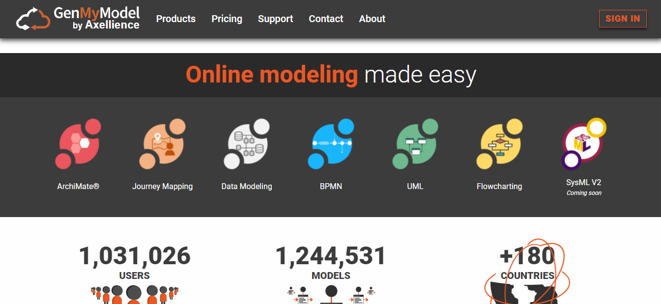Click the +180 countries figure
Viewport: 661px width, 304px height.
click(527, 256)
